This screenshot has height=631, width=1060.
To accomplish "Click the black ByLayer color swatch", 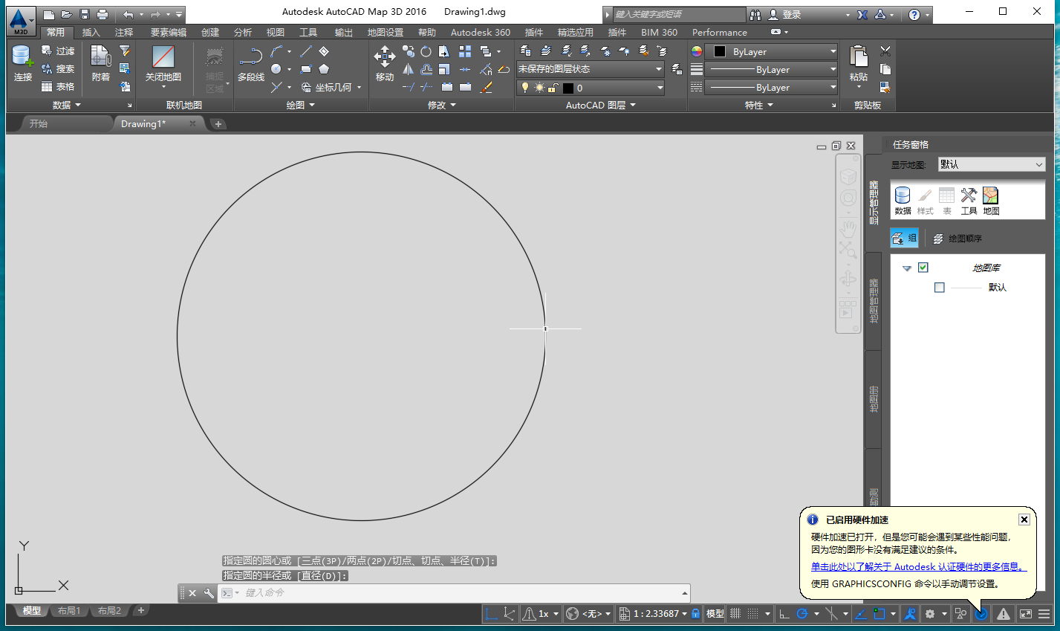I will coord(719,51).
